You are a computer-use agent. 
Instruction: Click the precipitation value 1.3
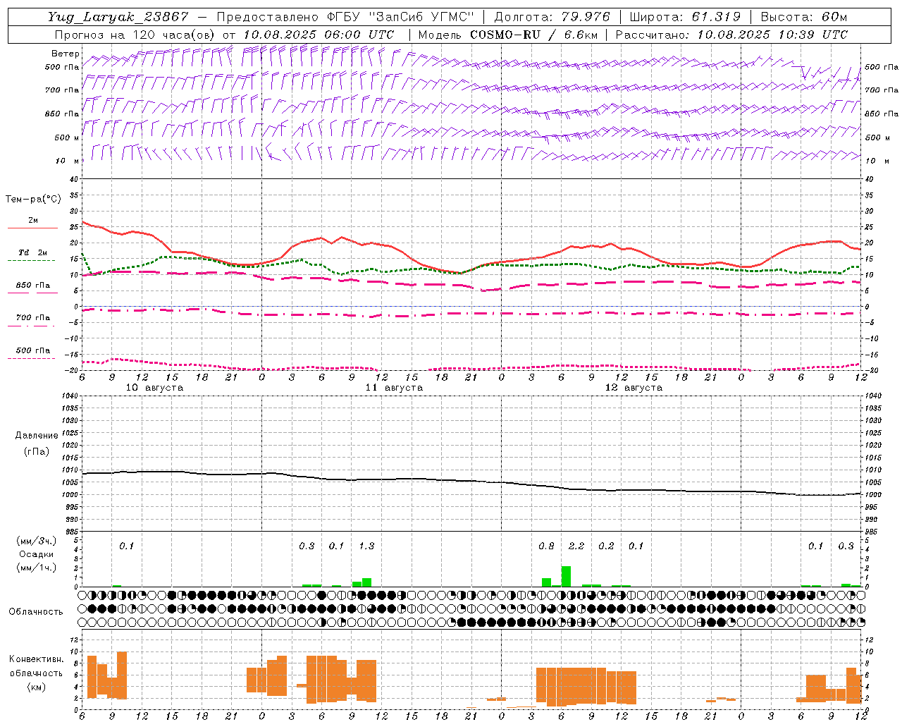coord(366,546)
